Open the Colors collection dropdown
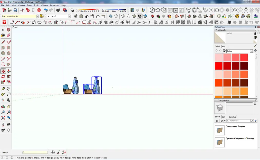The height and width of the screenshot is (160, 260). click(251, 51)
